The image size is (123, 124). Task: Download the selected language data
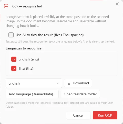(x=78, y=83)
